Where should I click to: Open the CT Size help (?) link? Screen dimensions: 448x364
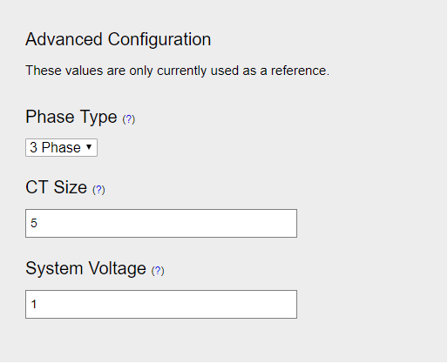pos(98,190)
